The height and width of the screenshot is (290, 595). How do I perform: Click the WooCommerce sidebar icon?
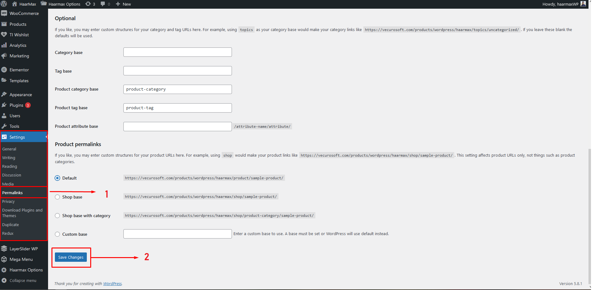(4, 13)
